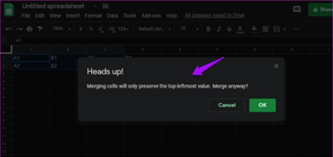The width and height of the screenshot is (333, 157).
Task: Select cell containing B1
Action: tap(68, 58)
